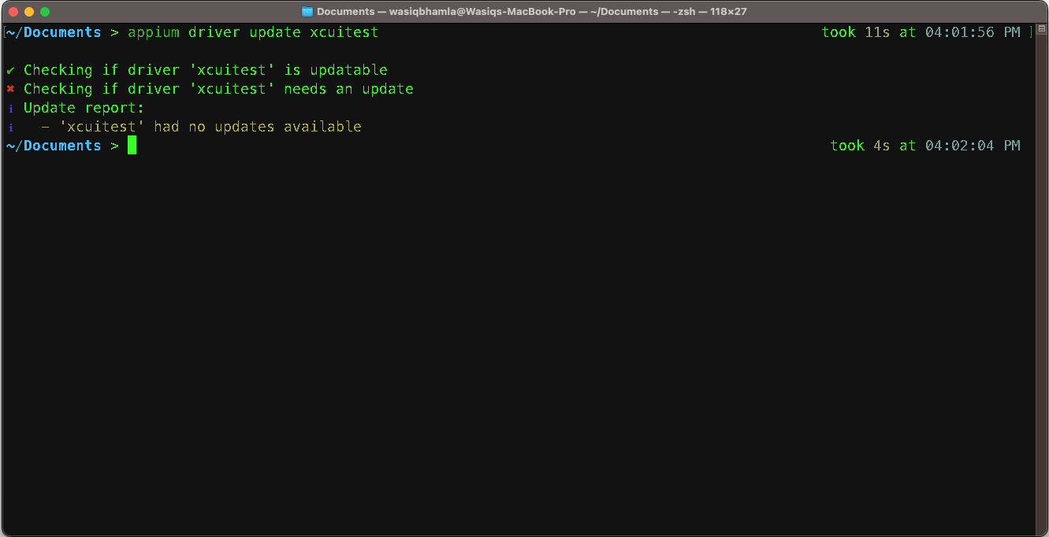1049x537 pixels.
Task: Click the yellow minimize traffic light button
Action: 28,12
